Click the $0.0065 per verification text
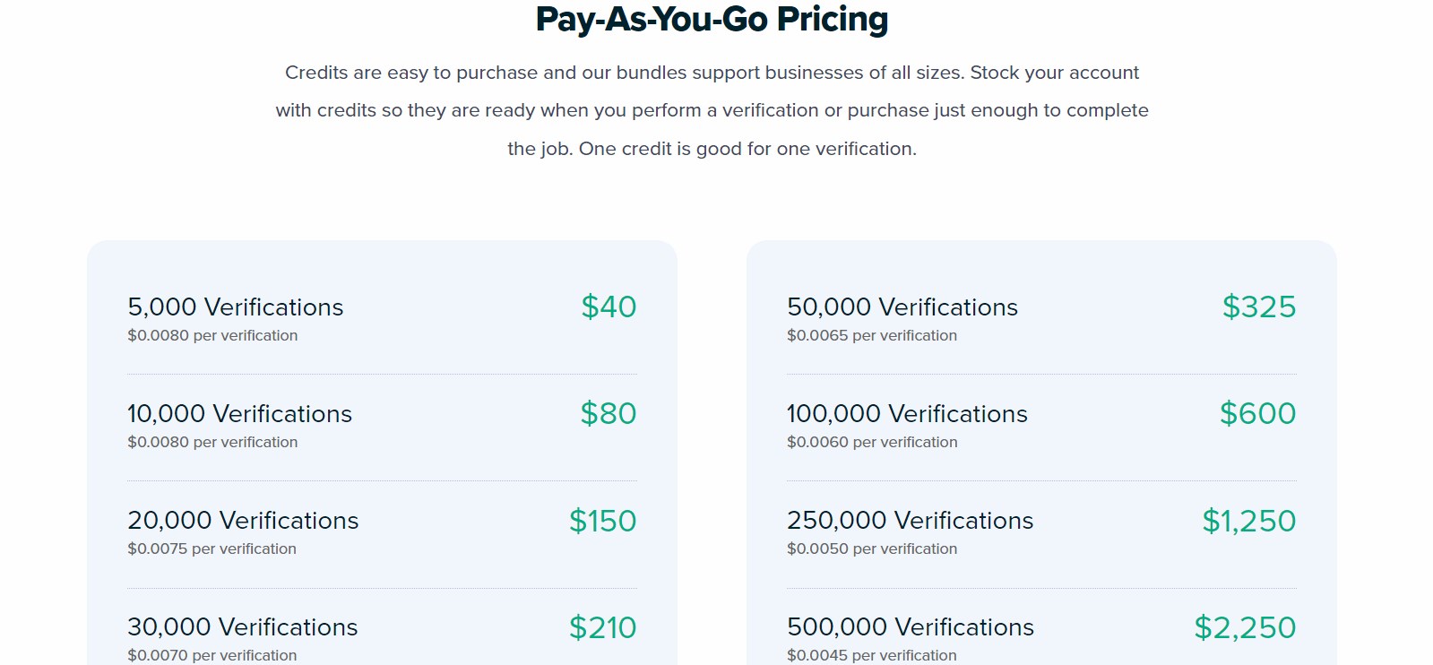1433x665 pixels. click(x=872, y=336)
